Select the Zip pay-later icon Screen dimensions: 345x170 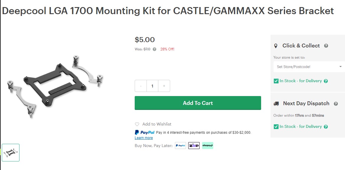click(x=194, y=146)
